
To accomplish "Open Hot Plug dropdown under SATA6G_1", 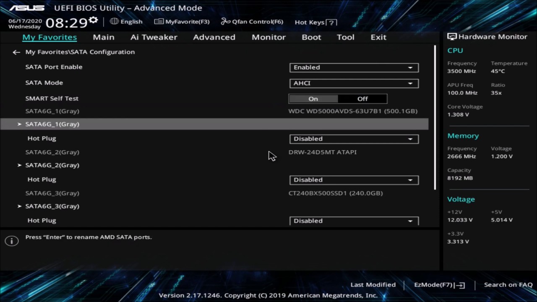I will pos(354,139).
